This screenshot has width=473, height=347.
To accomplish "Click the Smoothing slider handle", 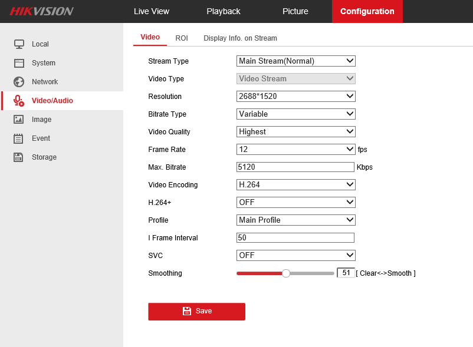I will (x=286, y=273).
